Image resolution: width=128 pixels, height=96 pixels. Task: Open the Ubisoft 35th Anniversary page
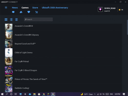(x=55, y=8)
